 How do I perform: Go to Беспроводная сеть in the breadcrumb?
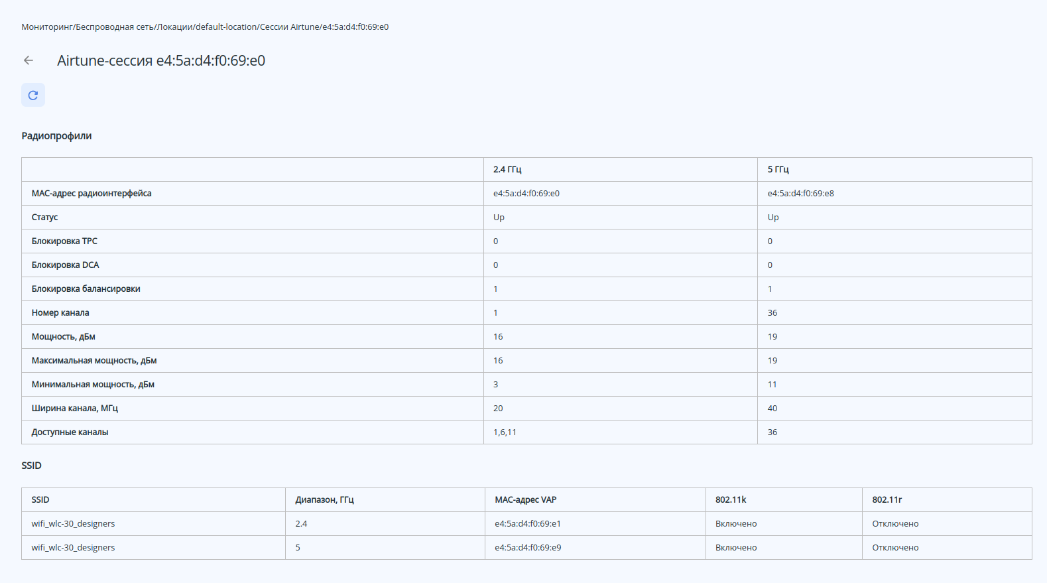click(x=115, y=27)
